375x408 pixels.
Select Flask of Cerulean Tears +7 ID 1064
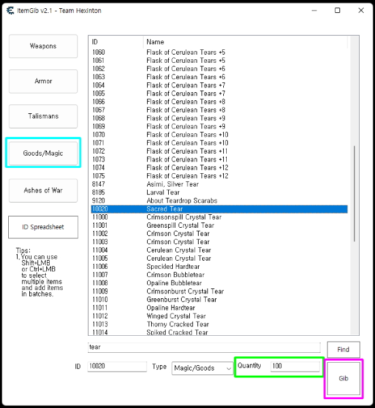point(219,85)
